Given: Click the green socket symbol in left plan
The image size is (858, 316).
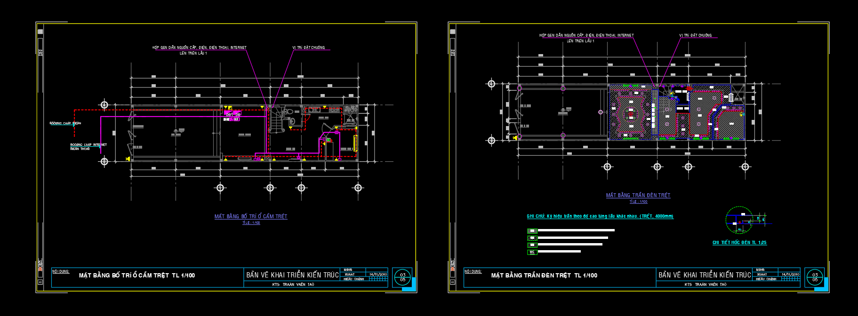Looking at the screenshot, I should point(329,140).
